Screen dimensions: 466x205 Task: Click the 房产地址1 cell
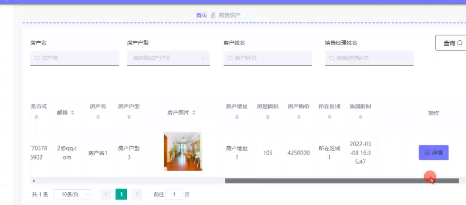click(237, 153)
